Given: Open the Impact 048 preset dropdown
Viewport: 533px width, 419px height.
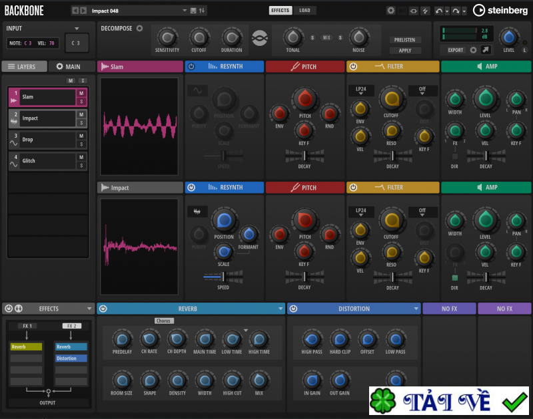Looking at the screenshot, I should point(184,11).
